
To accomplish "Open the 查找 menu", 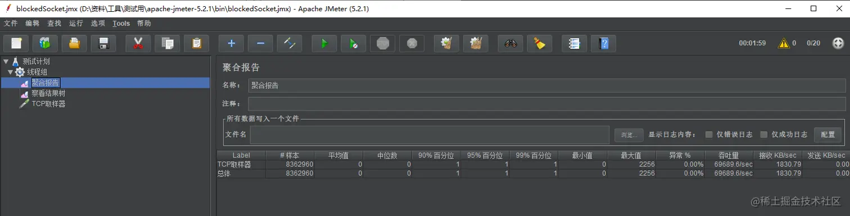I will pyautogui.click(x=55, y=24).
